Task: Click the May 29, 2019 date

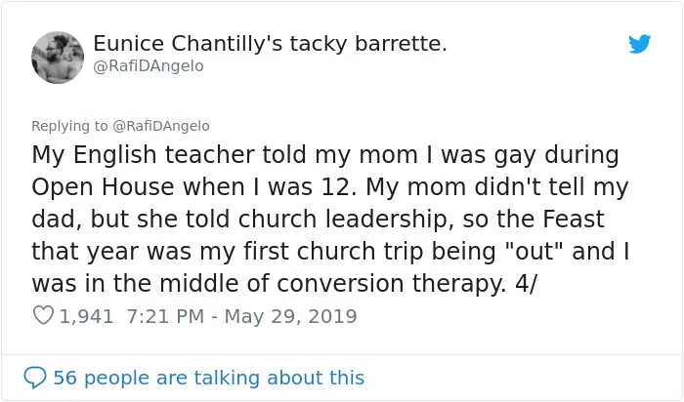Action: click(290, 316)
